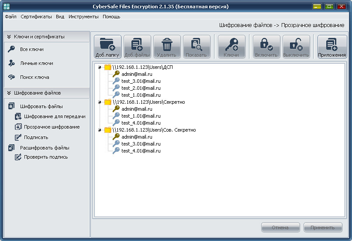Select Подписать in the sidebar
Screen dimensions: 352x241
tap(36, 137)
